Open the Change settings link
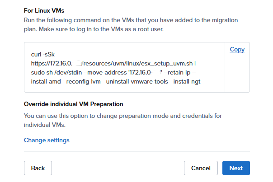Screen dimensions: 273x182 point(47,140)
